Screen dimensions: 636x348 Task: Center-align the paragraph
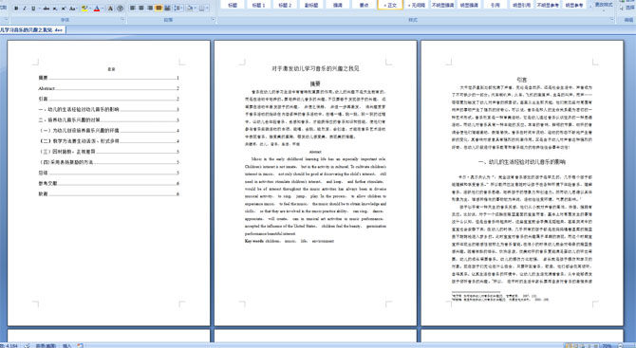point(141,9)
